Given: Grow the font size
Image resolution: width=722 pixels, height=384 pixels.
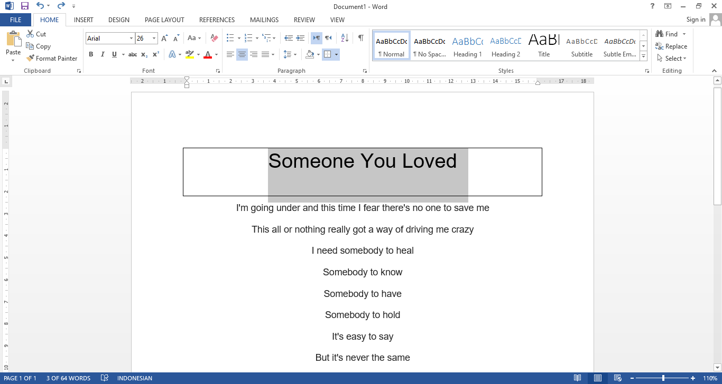Looking at the screenshot, I should (x=164, y=38).
